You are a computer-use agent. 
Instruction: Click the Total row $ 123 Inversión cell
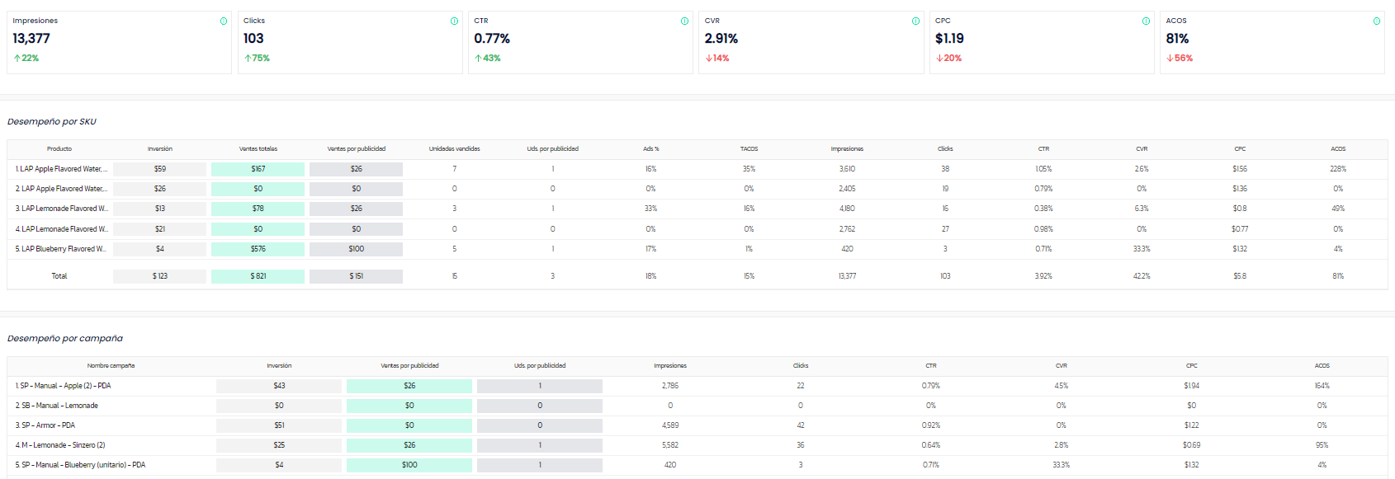coord(160,276)
